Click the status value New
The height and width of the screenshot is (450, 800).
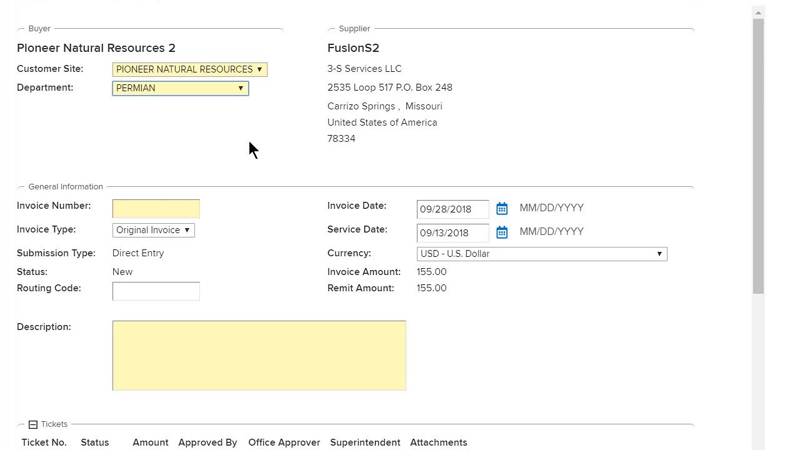122,272
